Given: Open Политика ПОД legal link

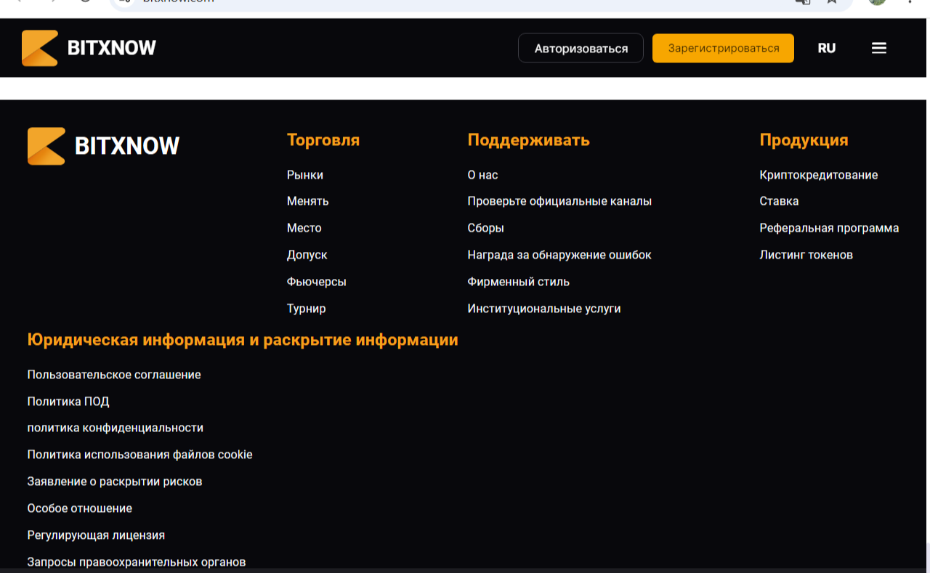Looking at the screenshot, I should click(x=67, y=401).
